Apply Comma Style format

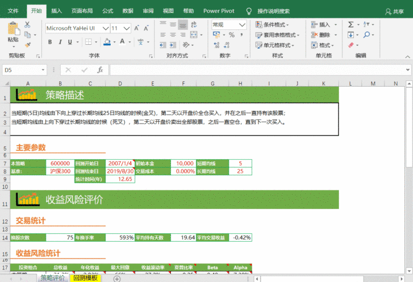click(x=241, y=34)
